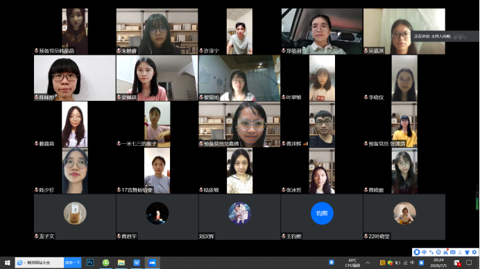Open the Windows Start menu

[8, 263]
